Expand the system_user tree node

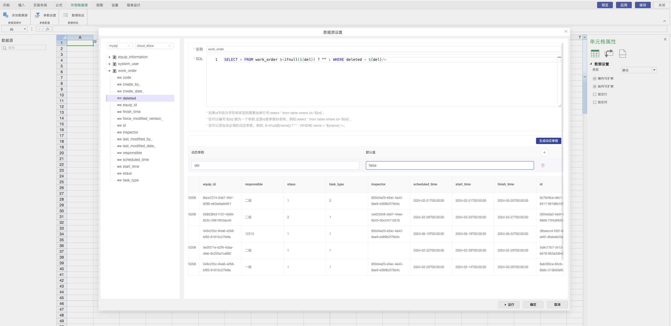click(x=109, y=64)
